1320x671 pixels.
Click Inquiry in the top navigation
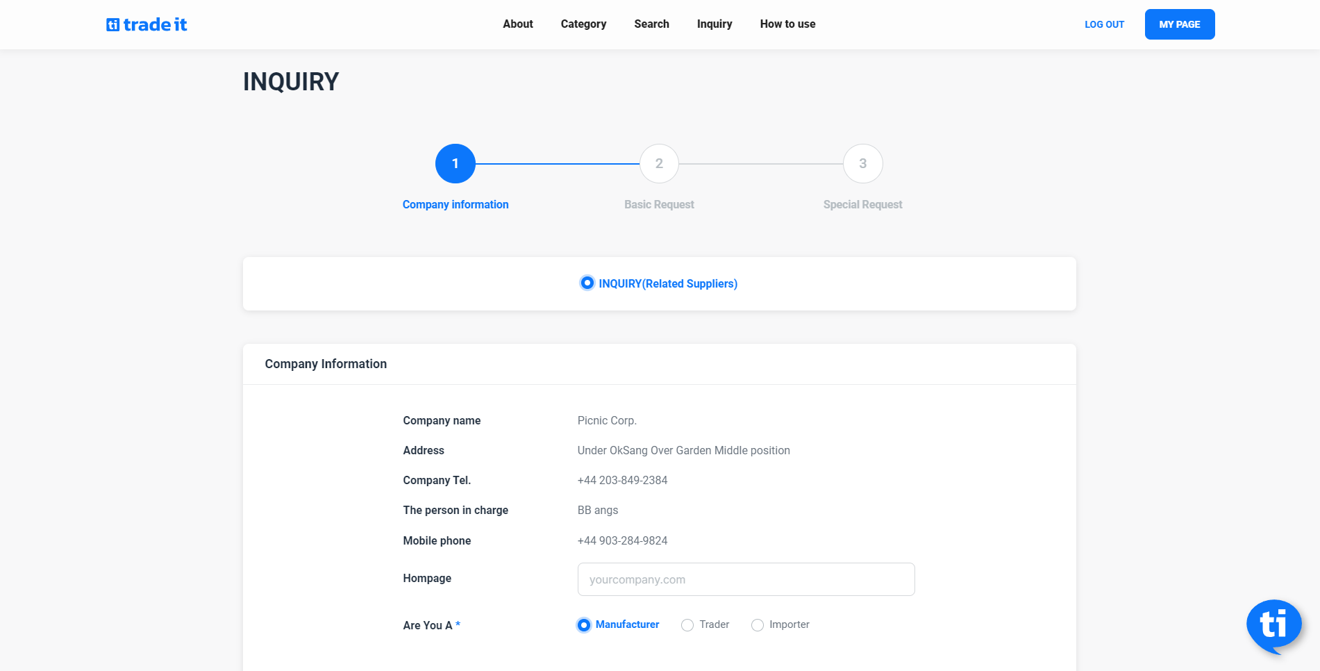coord(715,24)
